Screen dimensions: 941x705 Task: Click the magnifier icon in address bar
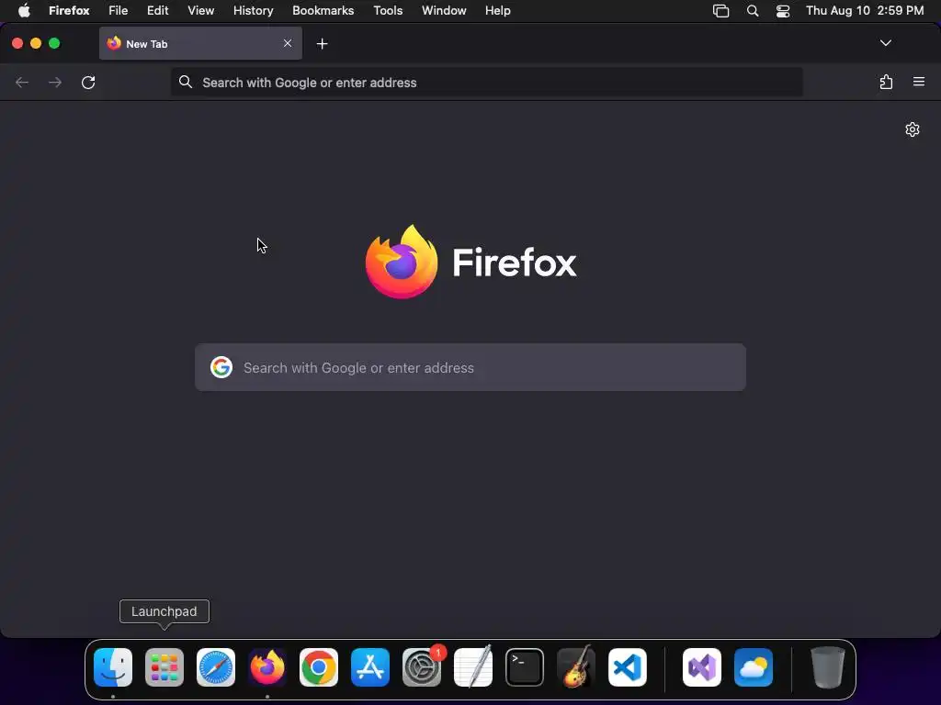coord(186,82)
